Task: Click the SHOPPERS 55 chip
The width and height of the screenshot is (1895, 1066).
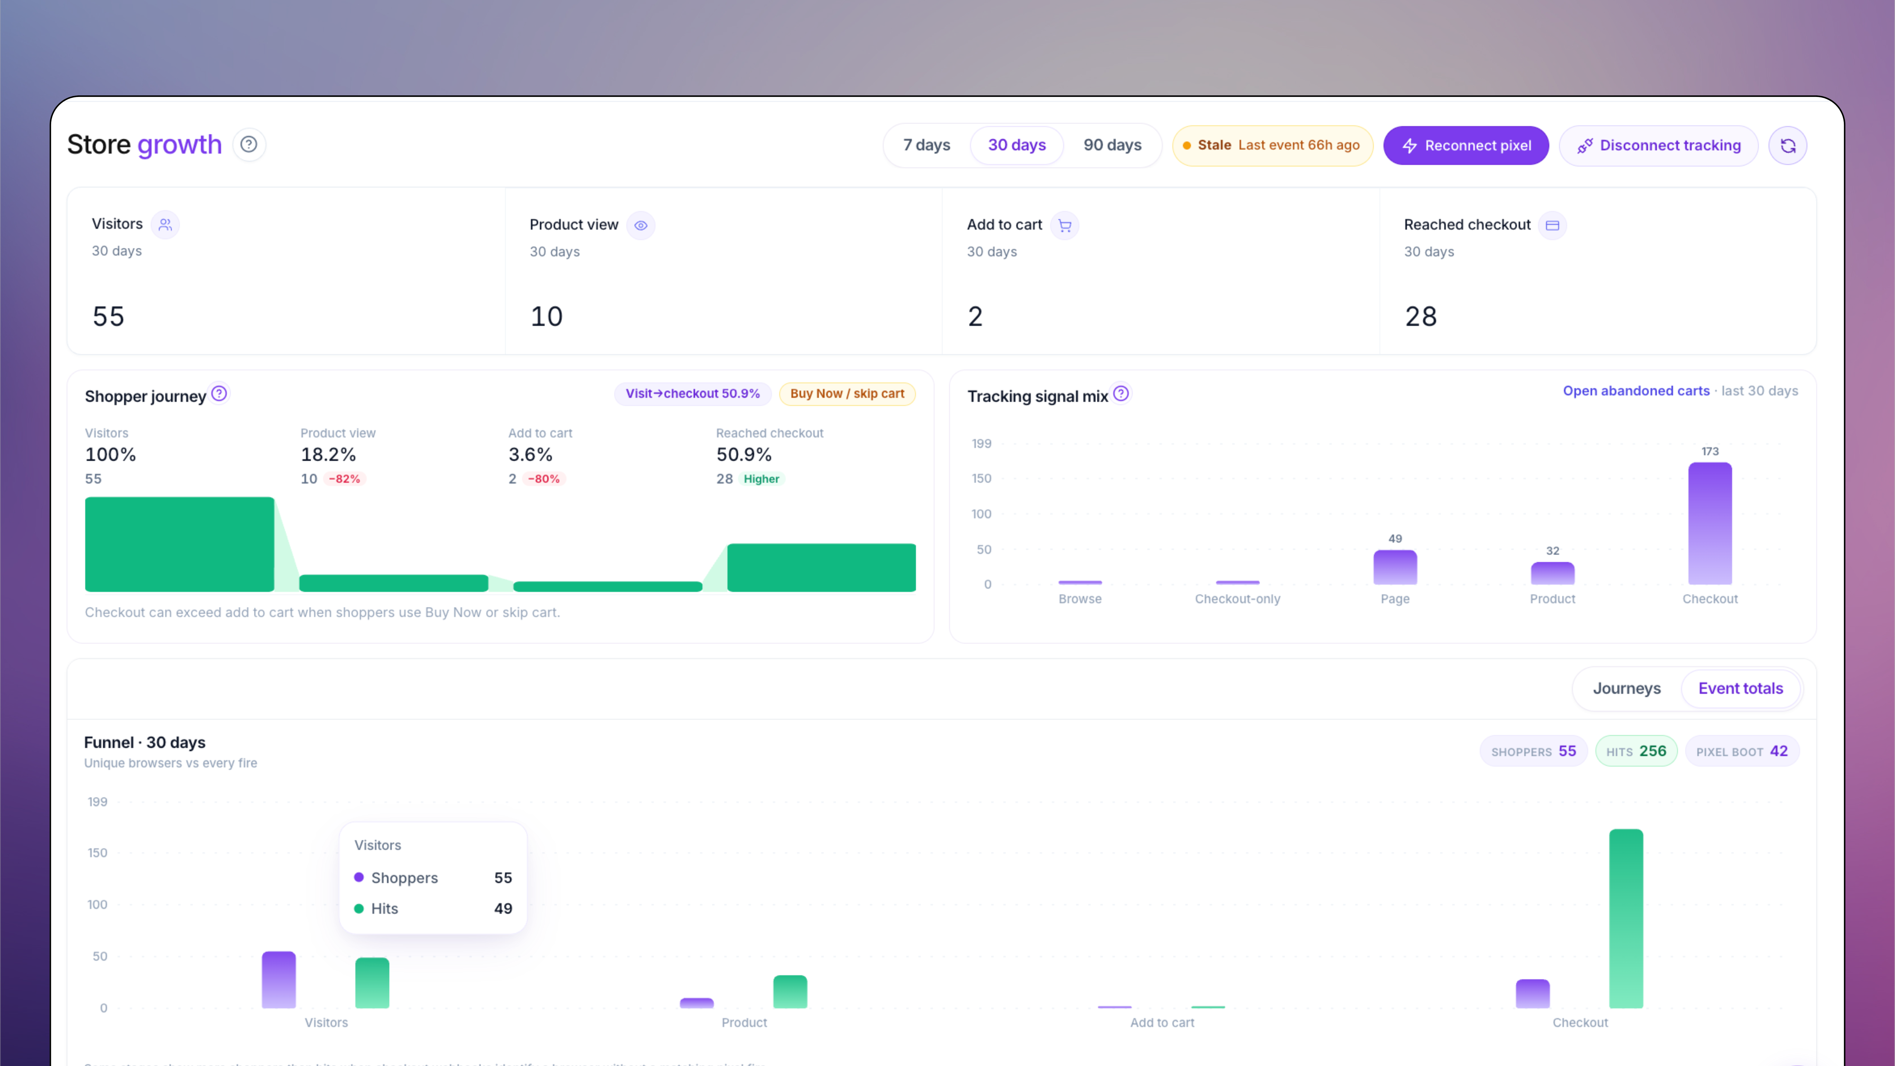Action: pos(1533,751)
